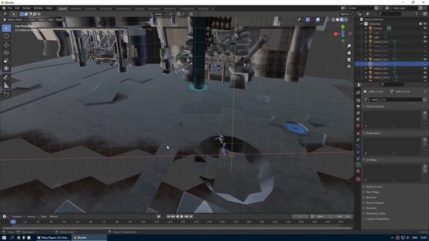Toggle visibility eye for Light object
This screenshot has height=241, width=429.
425,37
